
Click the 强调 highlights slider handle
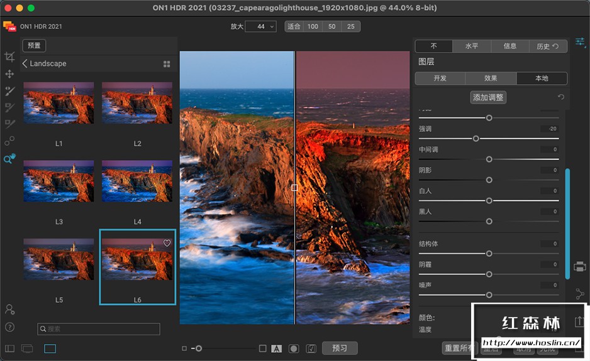476,139
